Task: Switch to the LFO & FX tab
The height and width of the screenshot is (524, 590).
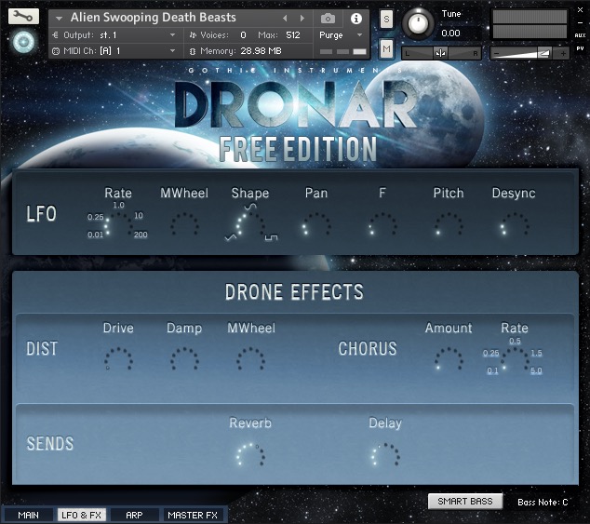Action: coord(82,515)
